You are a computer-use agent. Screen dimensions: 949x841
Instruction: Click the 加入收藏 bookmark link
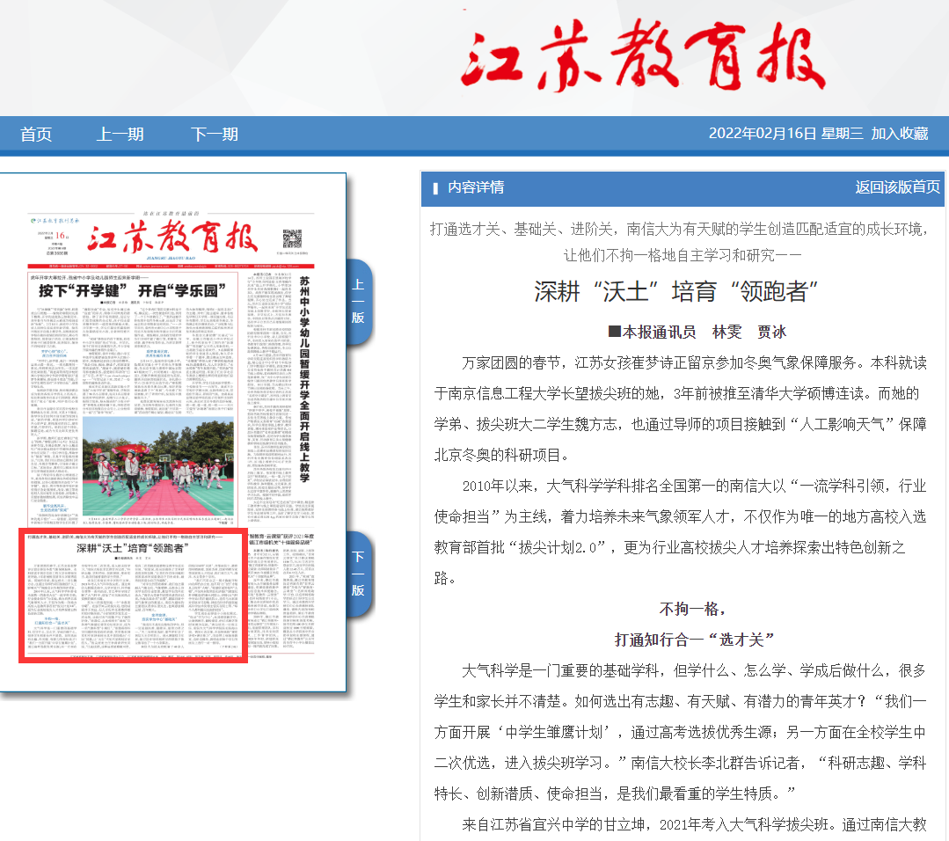click(x=900, y=133)
